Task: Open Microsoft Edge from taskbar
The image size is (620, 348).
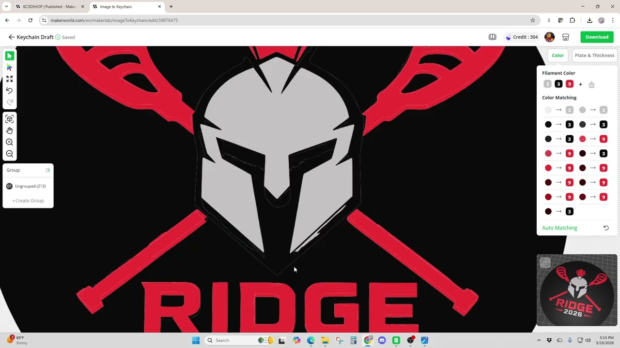Action: point(310,340)
